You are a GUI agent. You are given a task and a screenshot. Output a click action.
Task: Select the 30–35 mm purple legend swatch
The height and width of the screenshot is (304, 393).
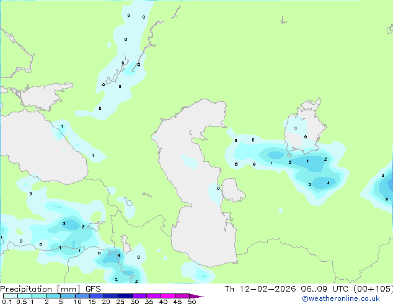pyautogui.click(x=139, y=296)
